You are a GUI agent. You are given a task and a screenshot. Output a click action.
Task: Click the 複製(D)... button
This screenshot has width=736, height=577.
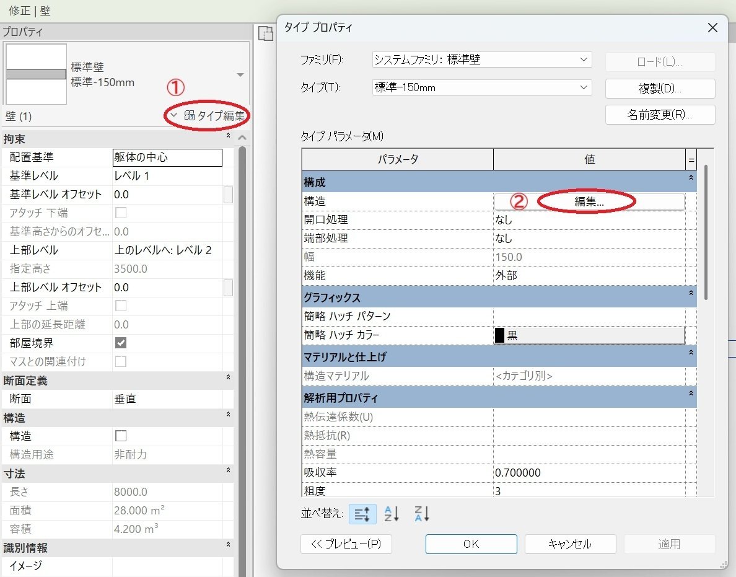coord(660,88)
